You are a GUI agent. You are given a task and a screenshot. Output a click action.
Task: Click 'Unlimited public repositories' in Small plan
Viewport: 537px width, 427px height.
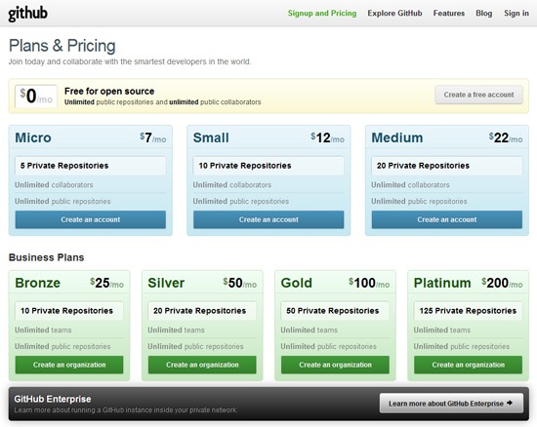(x=241, y=202)
